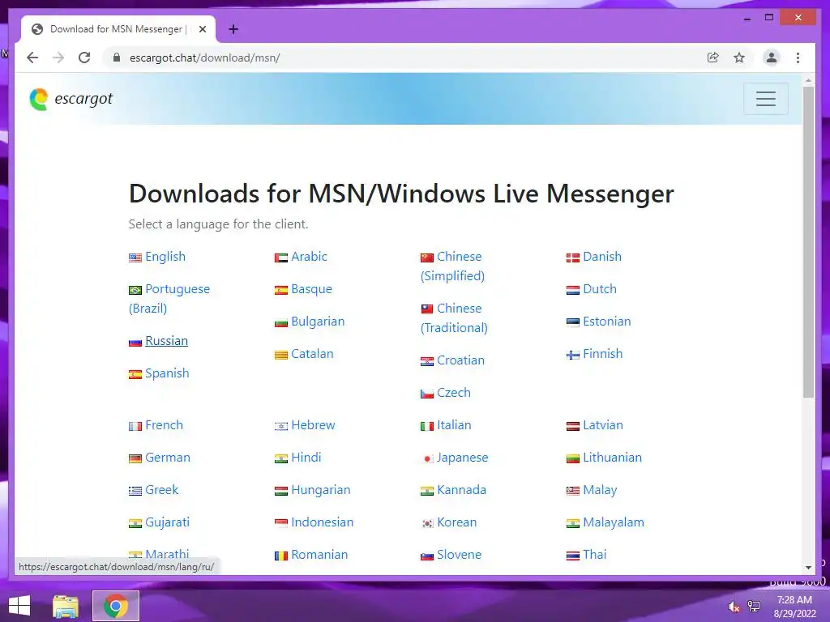Click the Israeli flag beside Hebrew
This screenshot has width=830, height=622.
click(x=281, y=426)
